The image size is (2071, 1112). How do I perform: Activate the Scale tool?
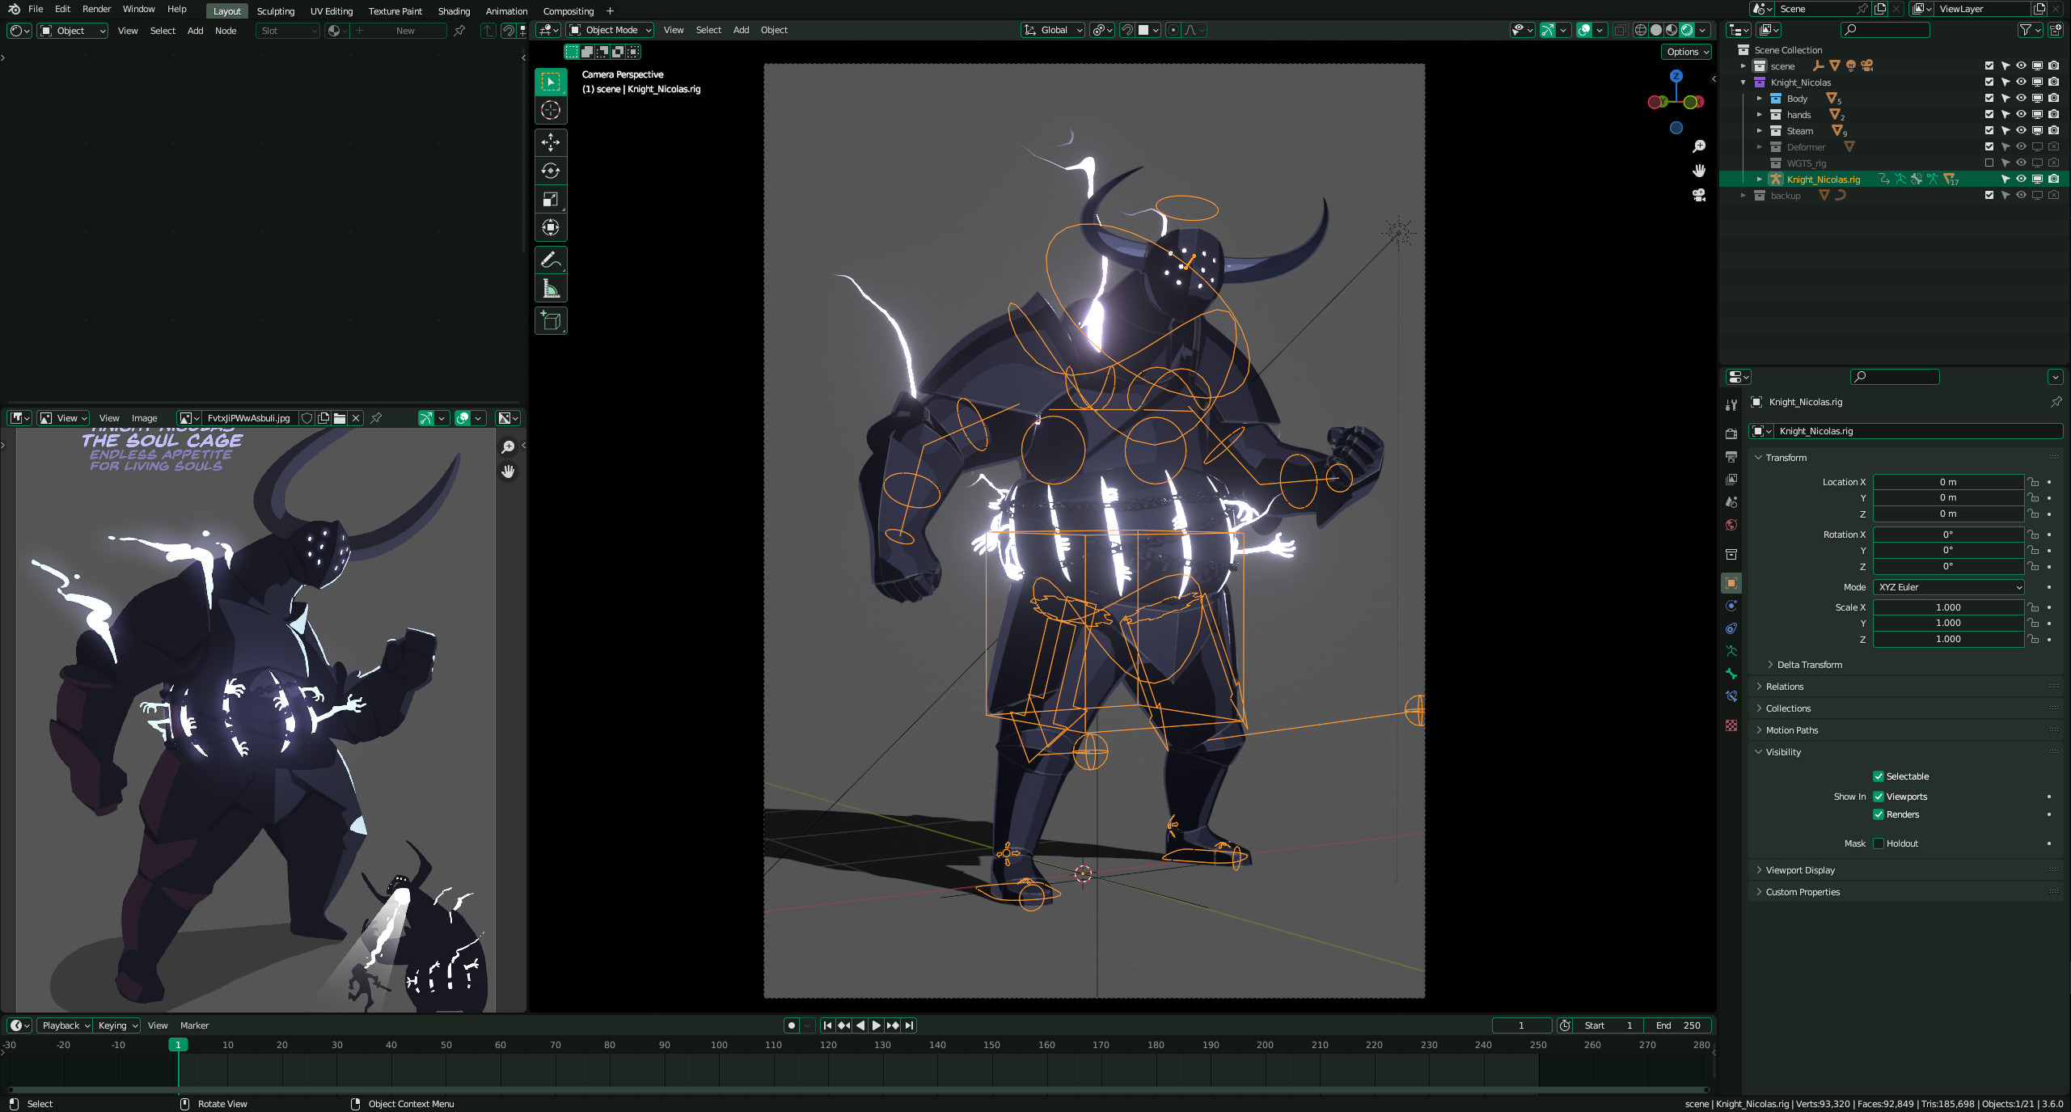point(551,199)
